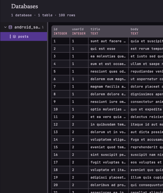The image size is (163, 193).
Task: Click the title TEXT column header
Action: pos(108,31)
